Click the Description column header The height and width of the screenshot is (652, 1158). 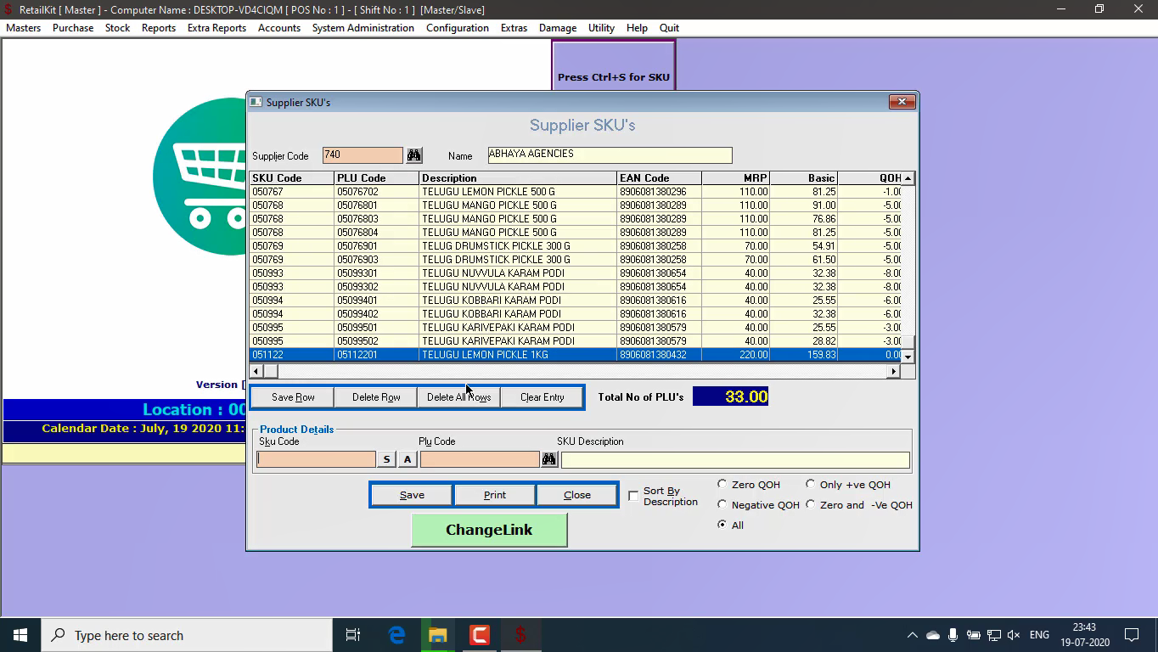(x=518, y=178)
